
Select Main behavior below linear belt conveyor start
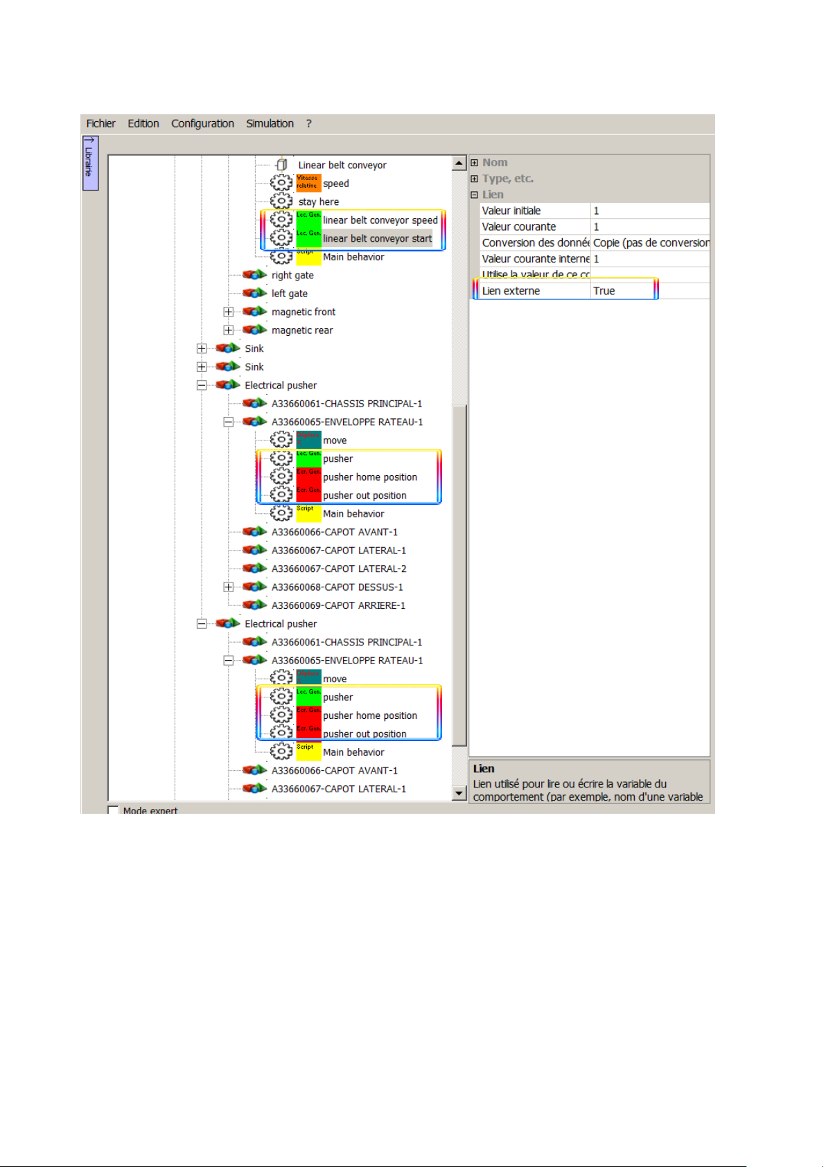(353, 257)
